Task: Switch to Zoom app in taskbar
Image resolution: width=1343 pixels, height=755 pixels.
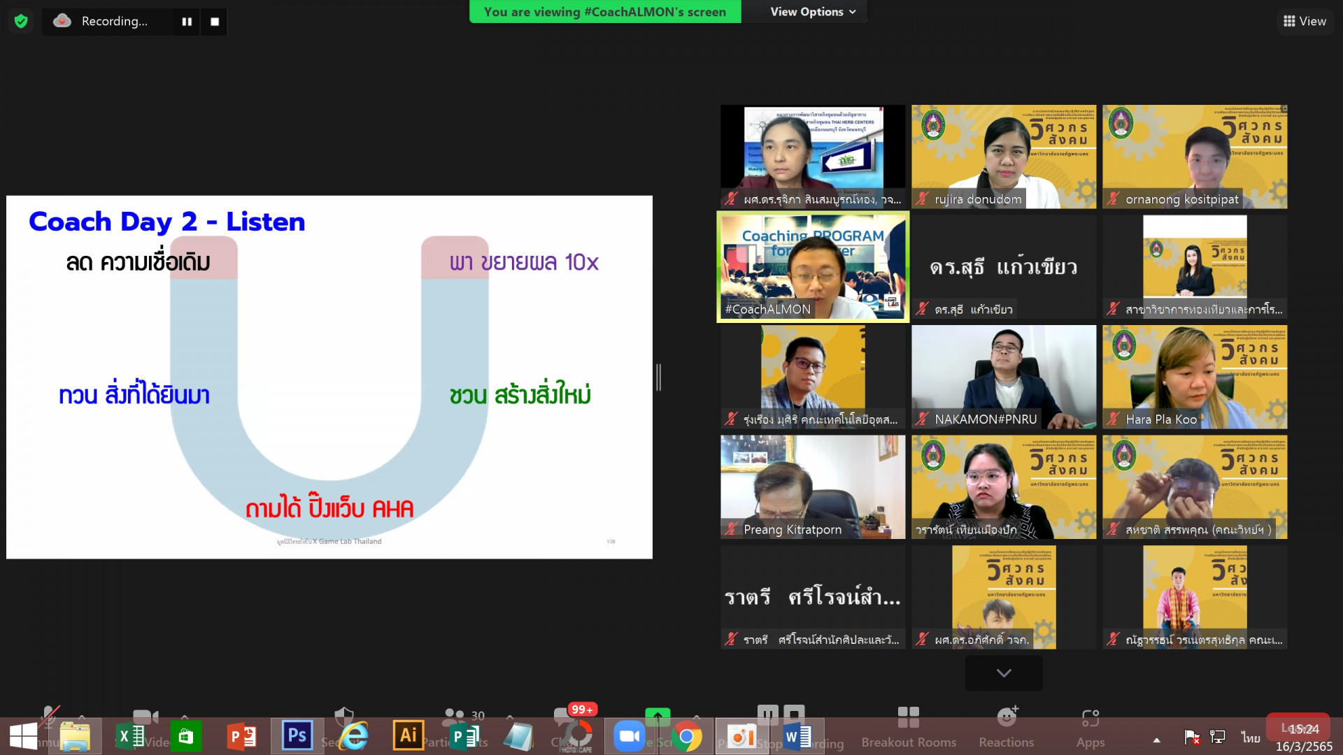Action: point(630,737)
